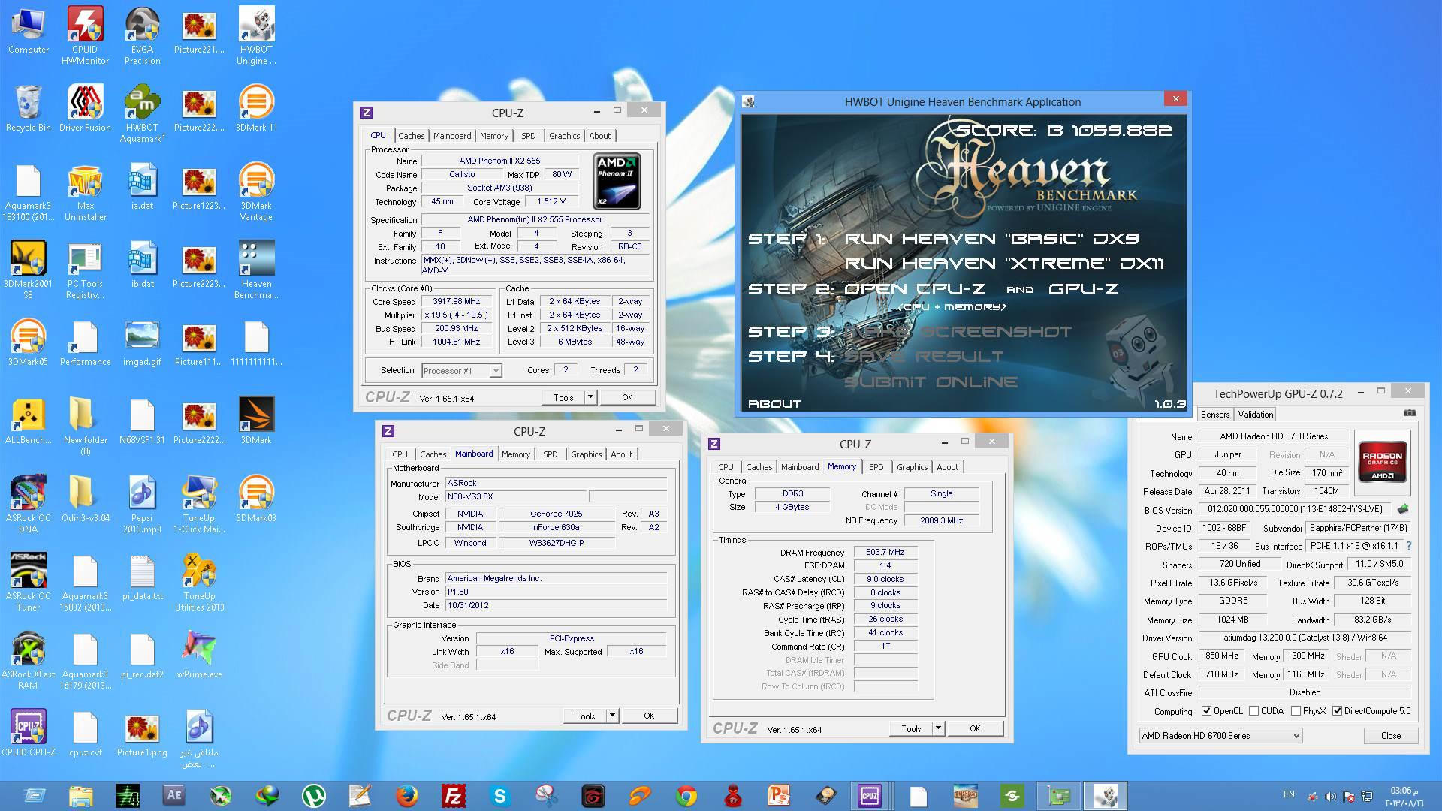The image size is (1442, 811).
Task: Click motherboard Model field N68-VS3 FX
Action: [x=516, y=496]
